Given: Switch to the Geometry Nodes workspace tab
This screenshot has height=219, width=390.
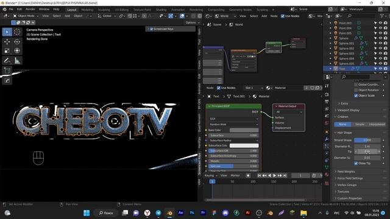Looking at the screenshot, I should (x=240, y=10).
